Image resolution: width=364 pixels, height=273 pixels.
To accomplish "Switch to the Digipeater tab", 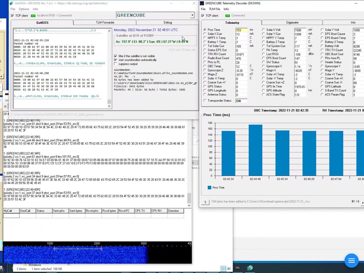I will [x=292, y=22].
